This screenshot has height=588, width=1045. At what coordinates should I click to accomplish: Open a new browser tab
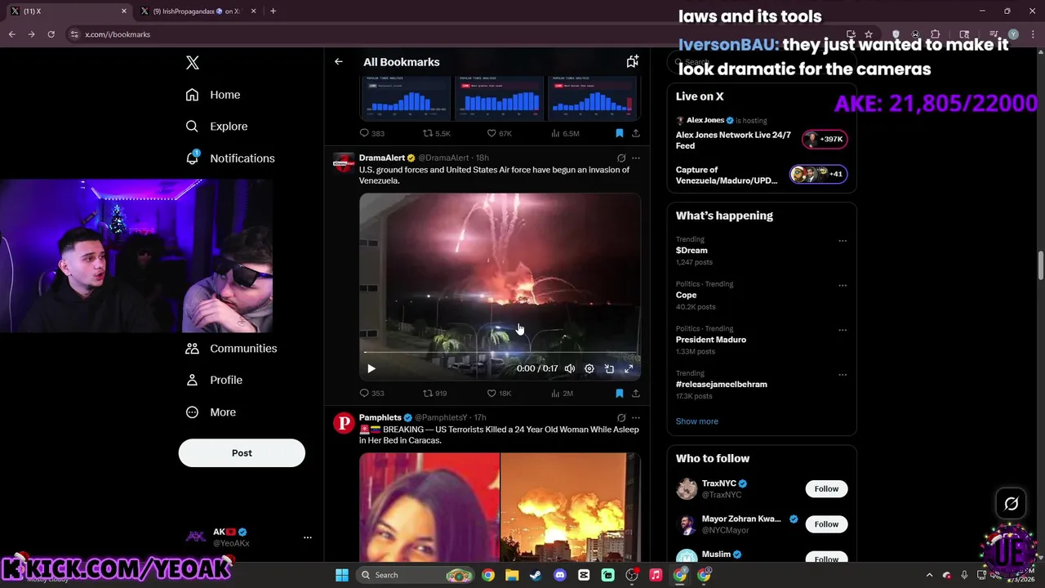click(273, 11)
